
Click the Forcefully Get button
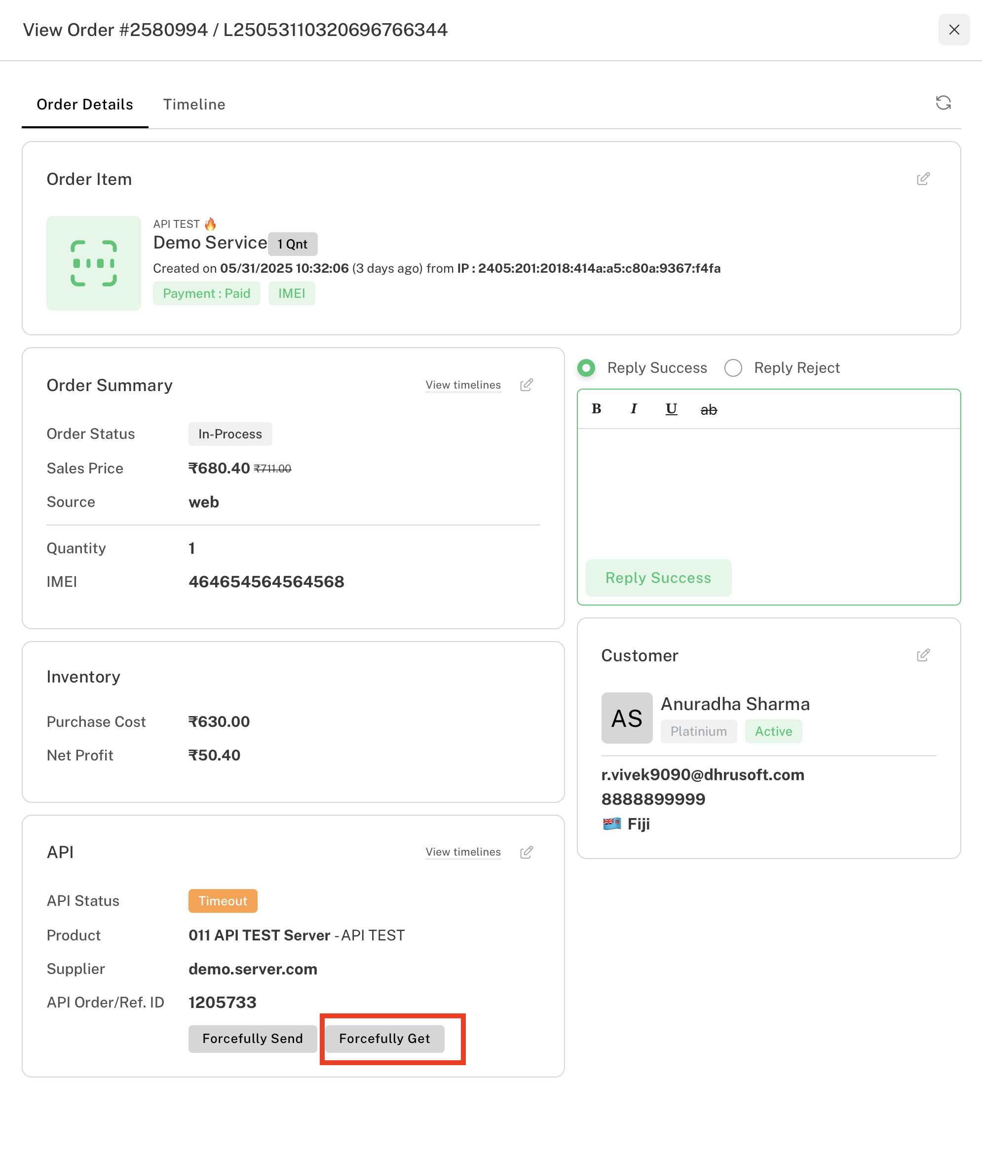[x=385, y=1039]
